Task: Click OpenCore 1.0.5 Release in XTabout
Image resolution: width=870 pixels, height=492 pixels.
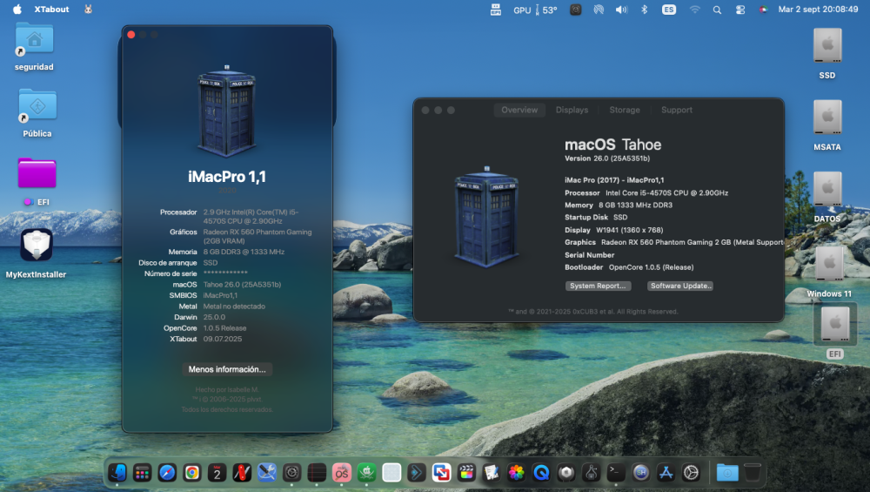Action: click(224, 327)
